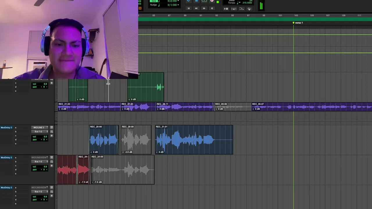
Task: Select the muted REC_24-05 clip
Action: click(122, 170)
